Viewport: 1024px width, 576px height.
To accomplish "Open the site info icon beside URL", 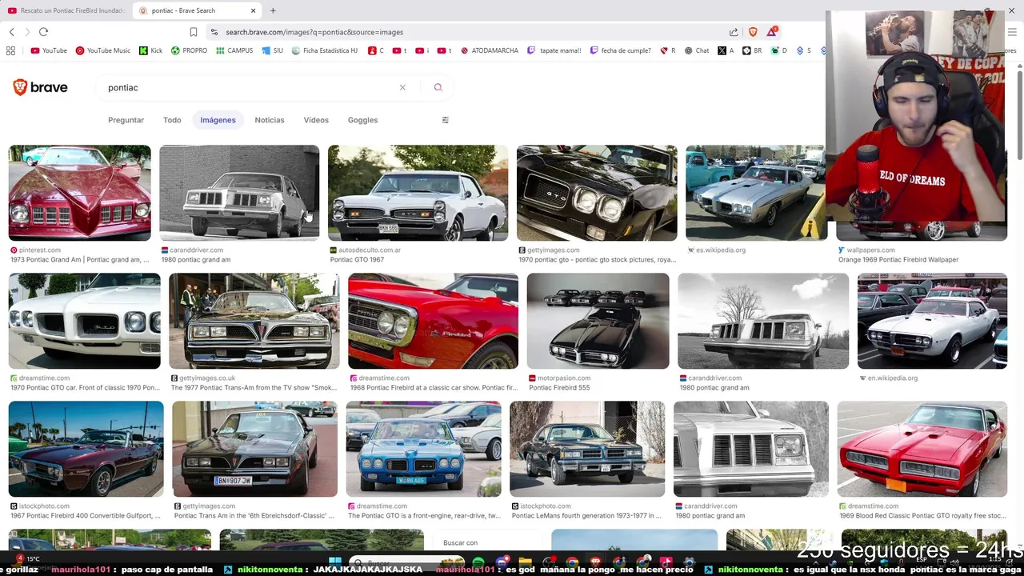I will (x=214, y=32).
